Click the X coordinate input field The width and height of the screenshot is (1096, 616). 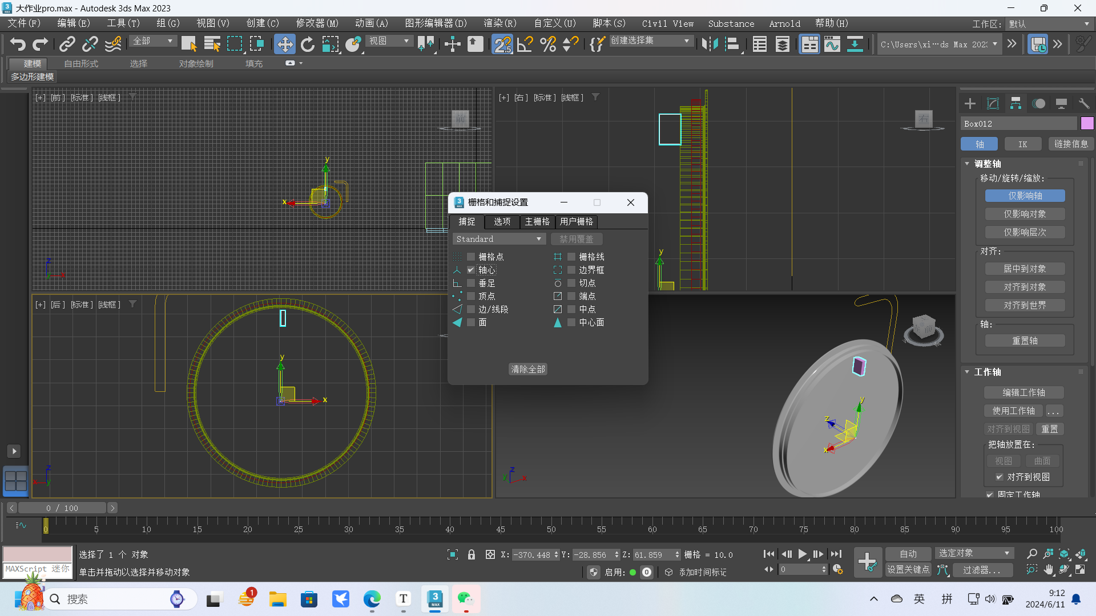[x=533, y=554]
